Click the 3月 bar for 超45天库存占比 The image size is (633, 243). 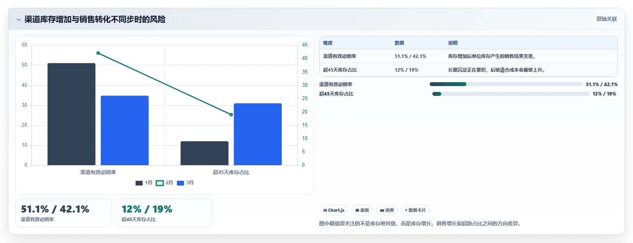258,134
